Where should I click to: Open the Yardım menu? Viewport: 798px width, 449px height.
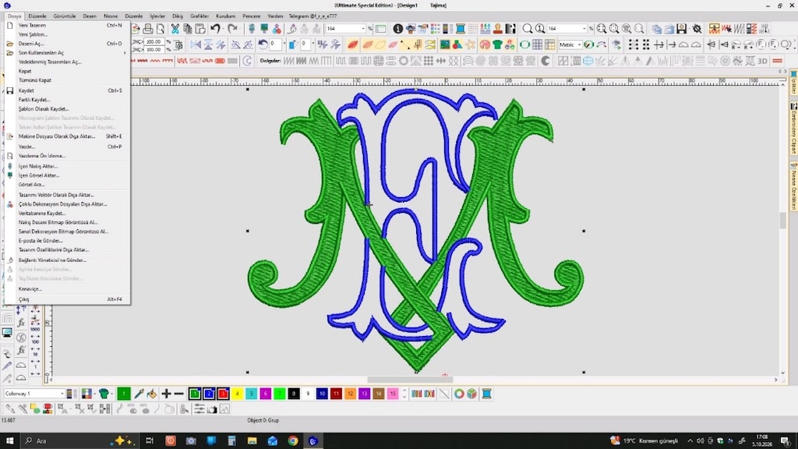coord(275,16)
